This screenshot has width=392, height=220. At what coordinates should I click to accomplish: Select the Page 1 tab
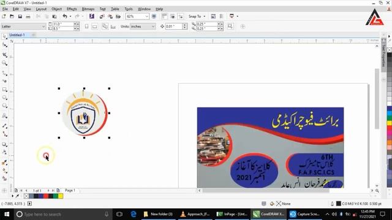70,190
